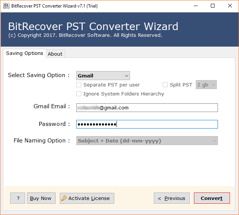Start conversion with the Convert button
Image resolution: width=239 pixels, height=215 pixels.
click(x=212, y=198)
